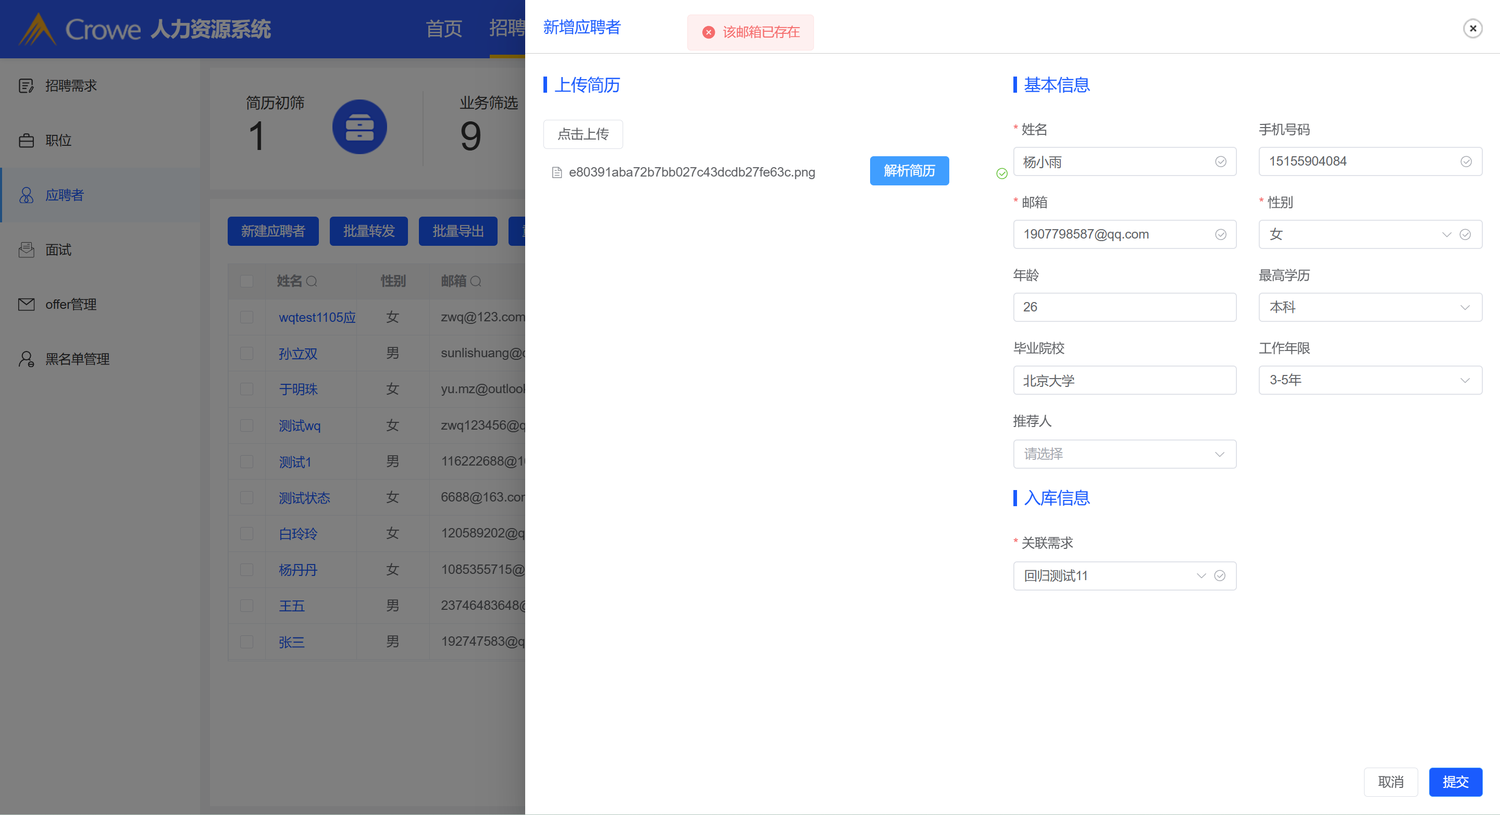Viewport: 1500px width, 815px height.
Task: Open the 最高学历 dropdown showing 本科
Action: pos(1370,307)
